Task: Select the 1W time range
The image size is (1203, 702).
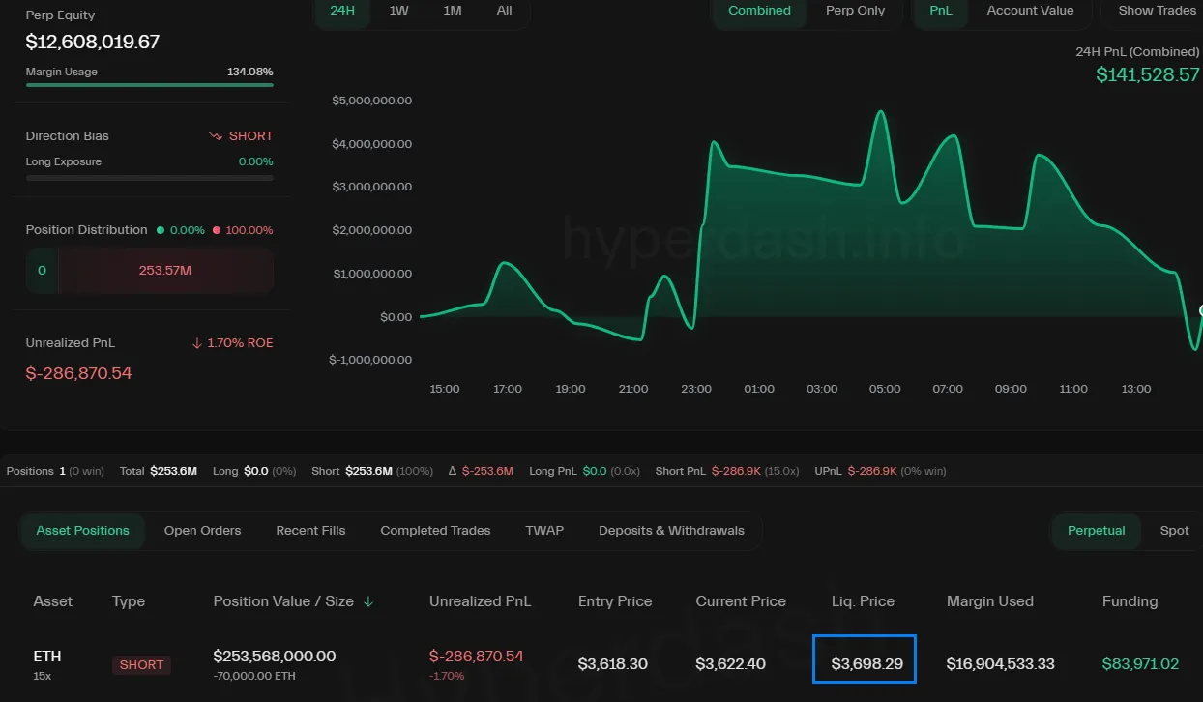Action: coord(398,11)
